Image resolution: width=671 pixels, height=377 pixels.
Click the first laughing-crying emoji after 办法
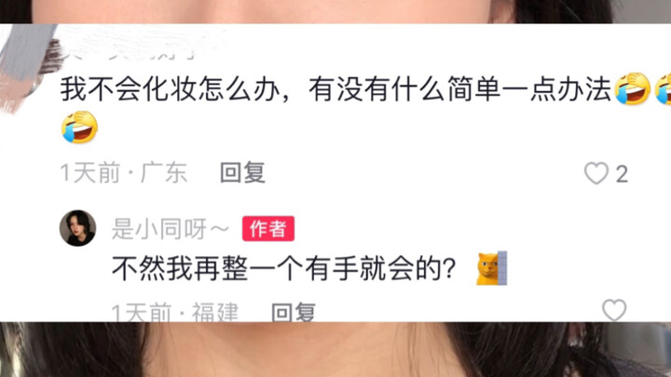633,89
